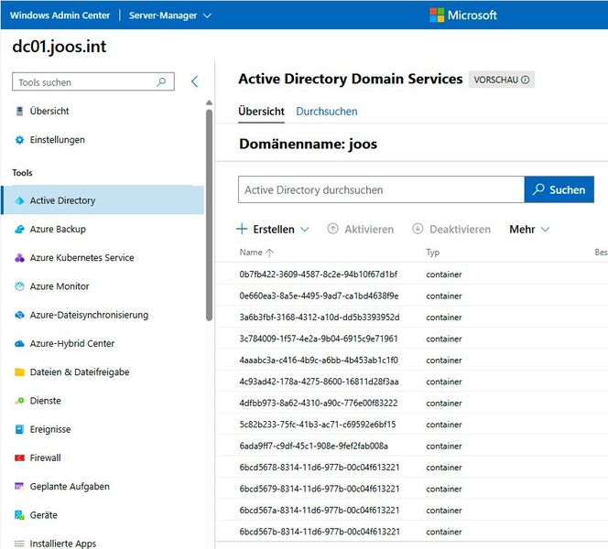
Task: Click the Name column sort arrow
Action: pyautogui.click(x=269, y=253)
